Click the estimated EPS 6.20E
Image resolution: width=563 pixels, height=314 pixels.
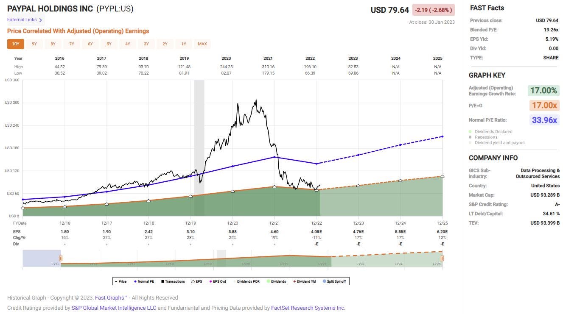pos(442,232)
